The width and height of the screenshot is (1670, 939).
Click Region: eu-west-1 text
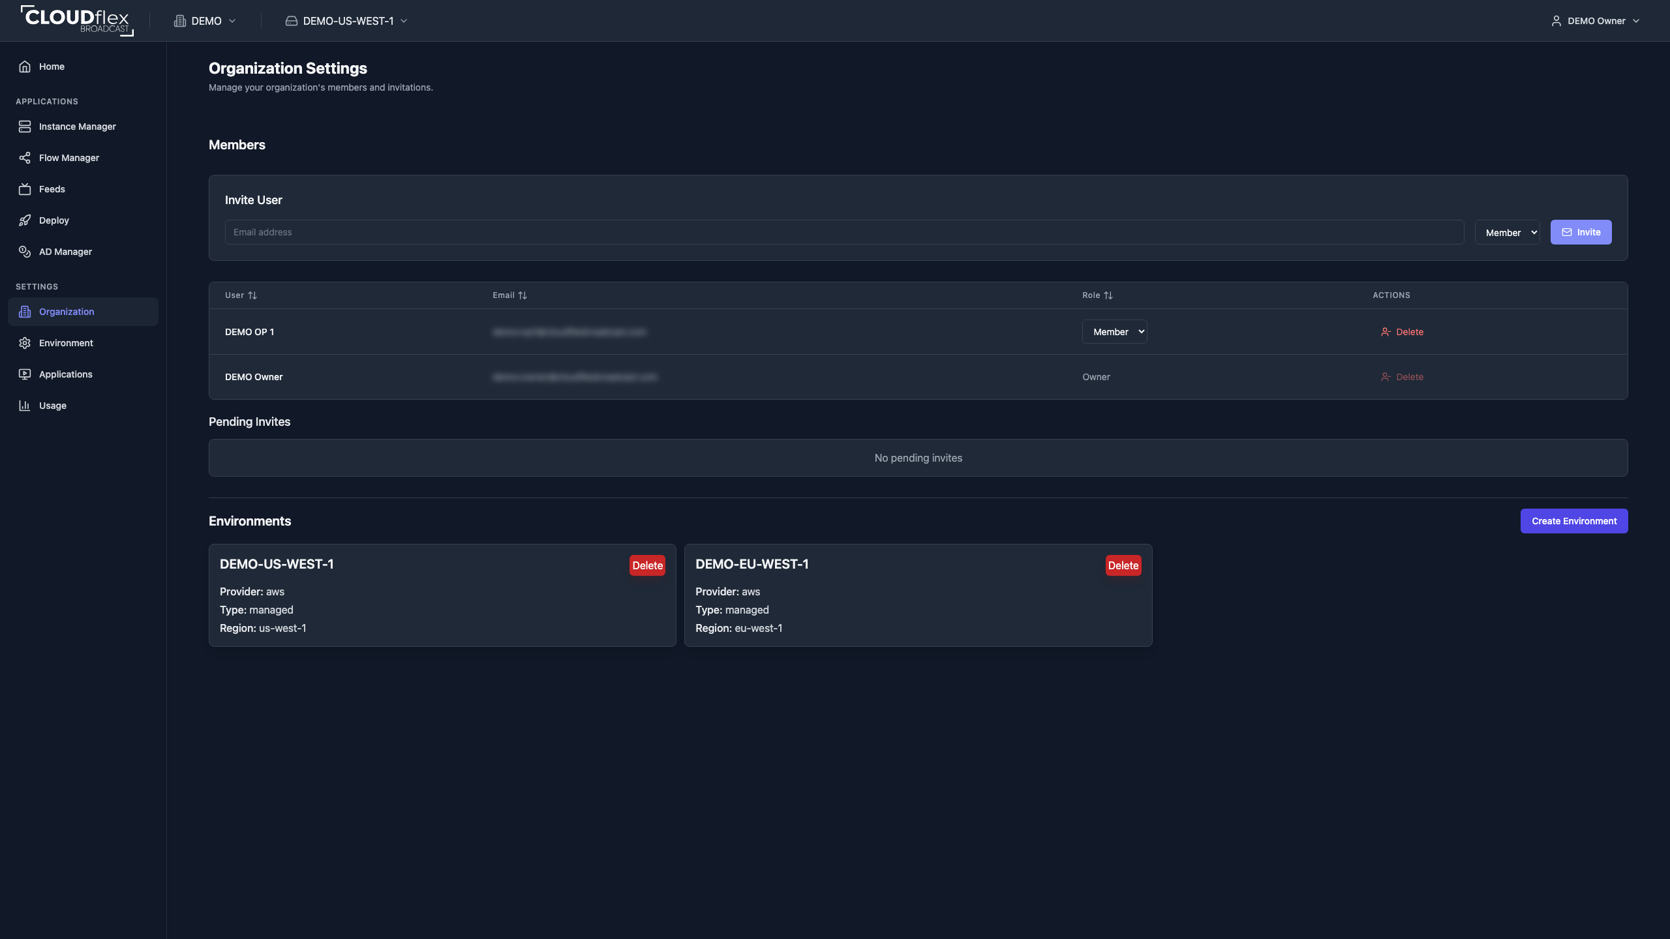738,628
